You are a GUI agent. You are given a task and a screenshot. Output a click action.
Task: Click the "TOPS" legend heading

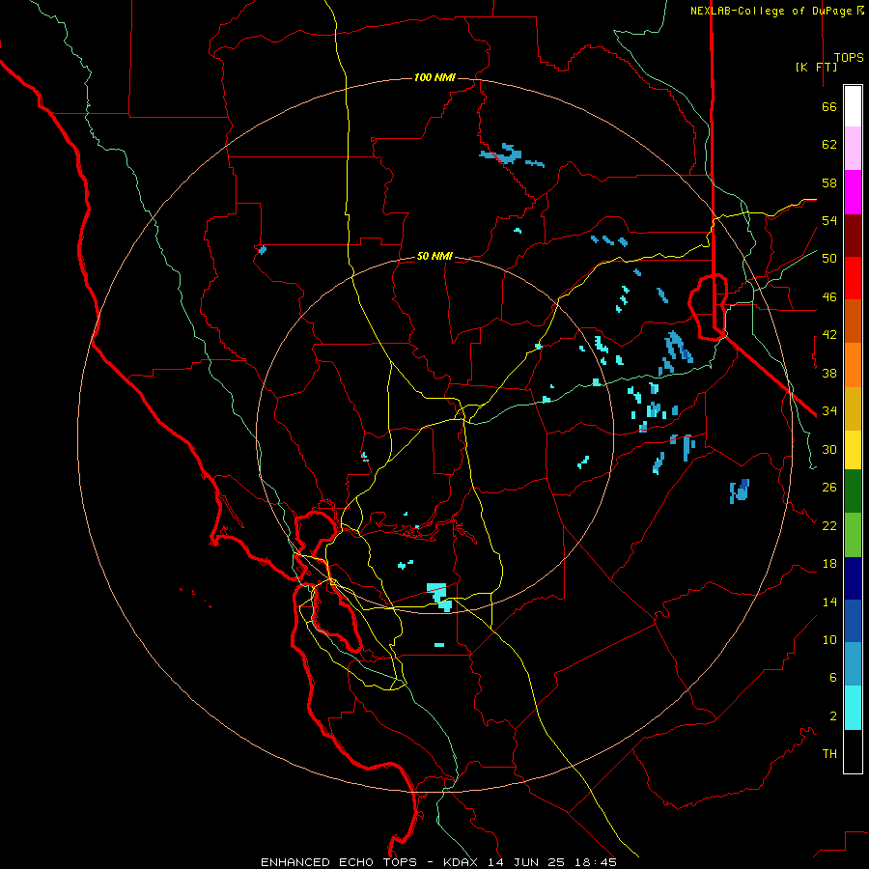(x=849, y=58)
